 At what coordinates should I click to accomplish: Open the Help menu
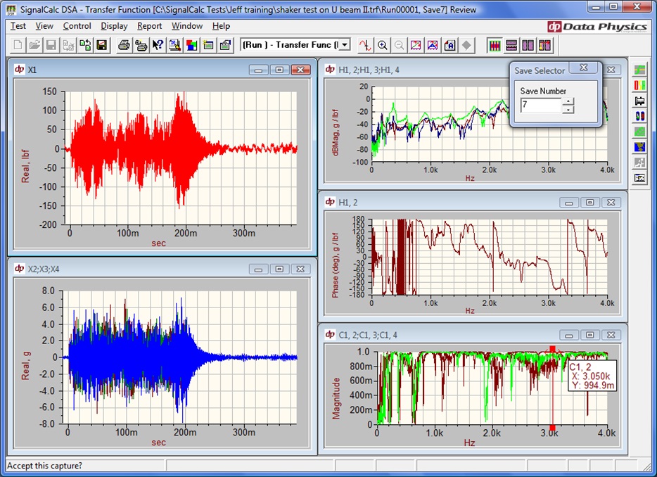[221, 26]
